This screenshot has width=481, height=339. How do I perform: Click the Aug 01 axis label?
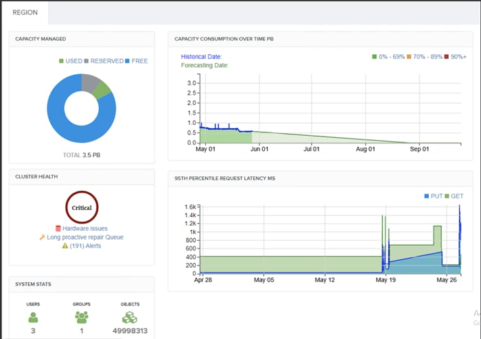tap(365, 149)
